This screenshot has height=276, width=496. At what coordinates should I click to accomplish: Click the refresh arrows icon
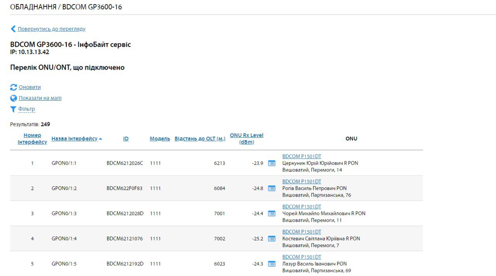pyautogui.click(x=14, y=87)
